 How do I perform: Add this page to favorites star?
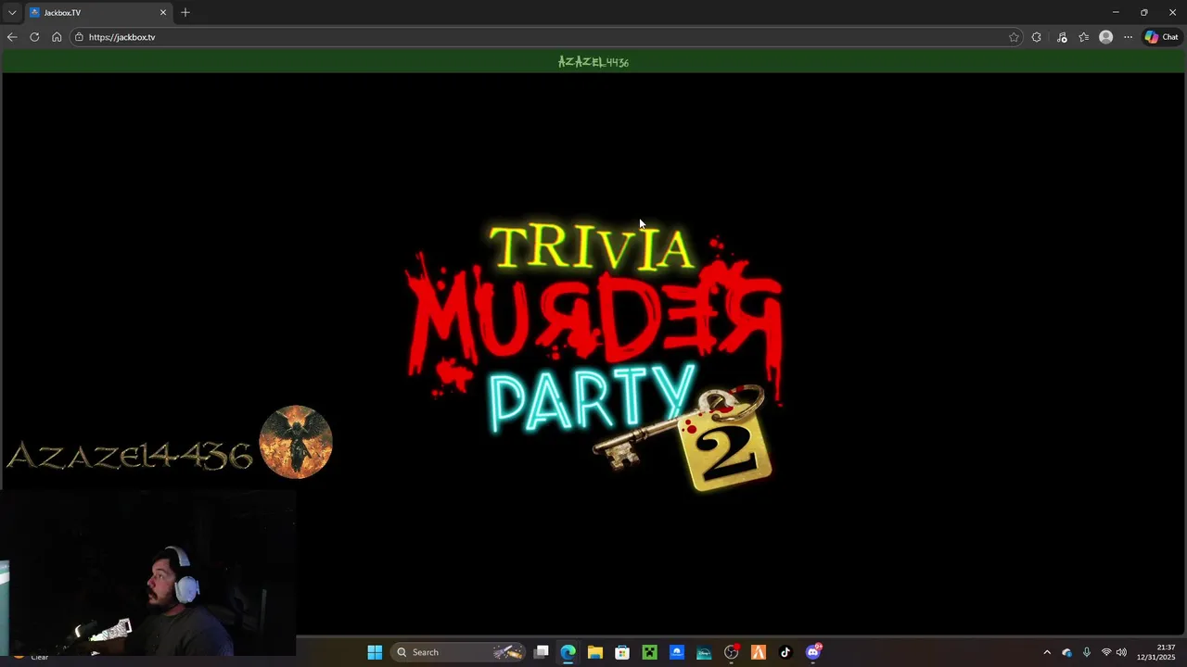coord(1014,37)
